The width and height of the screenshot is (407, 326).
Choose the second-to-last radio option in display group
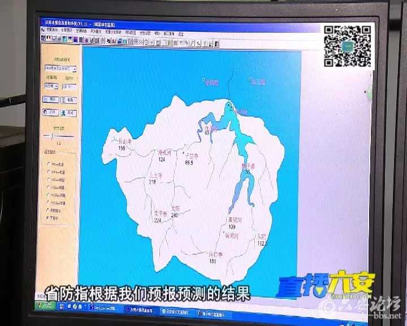[x=48, y=210]
